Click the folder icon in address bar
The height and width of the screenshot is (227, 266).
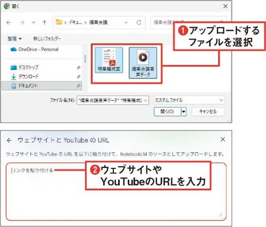pyautogui.click(x=59, y=22)
